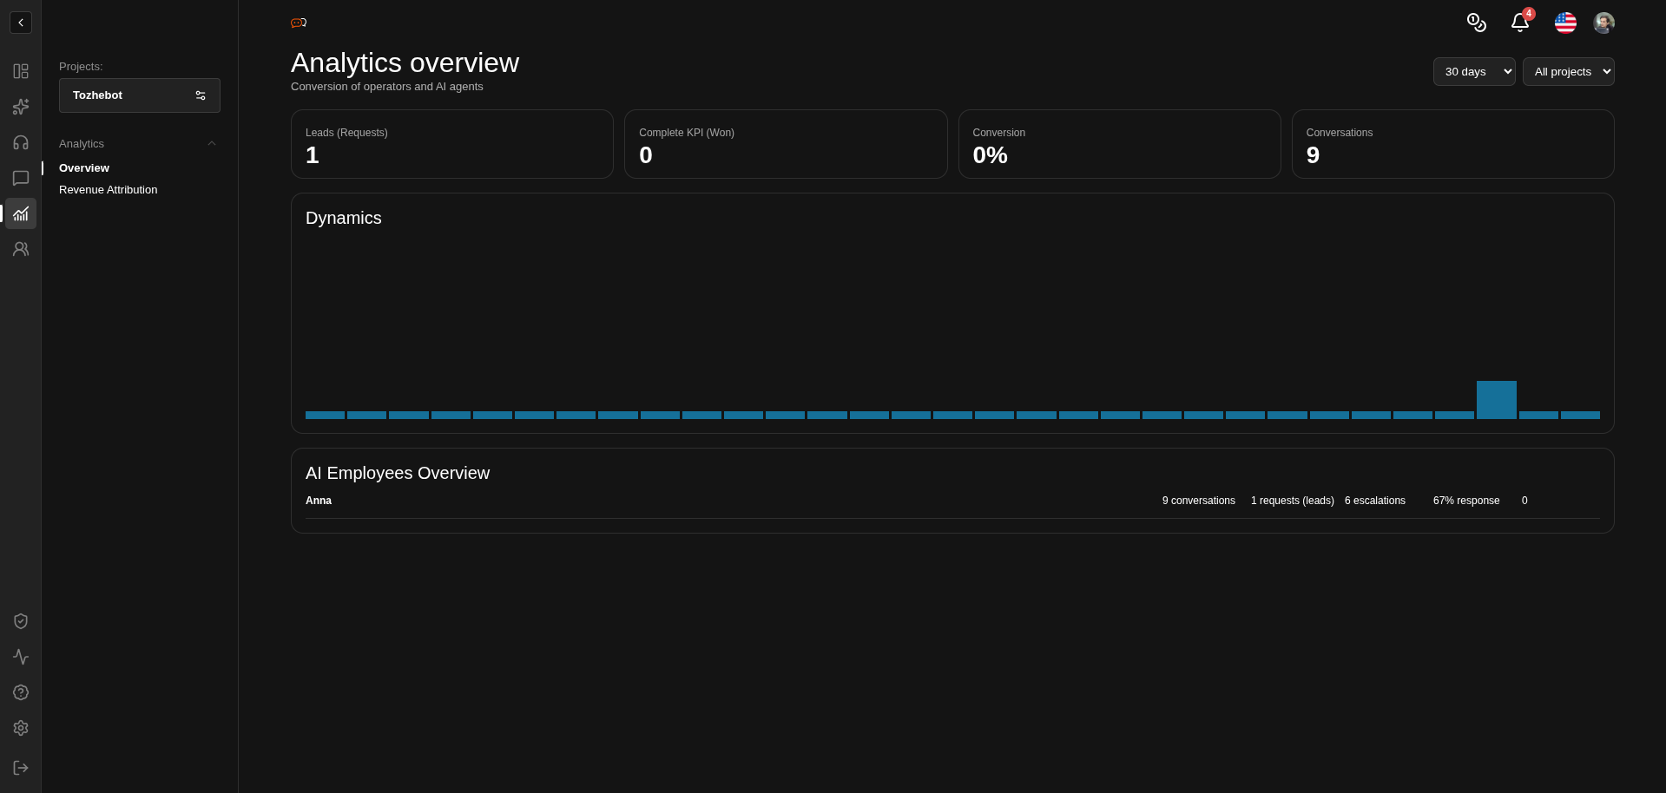Open the dashboard layout icon in sidebar

(x=21, y=71)
